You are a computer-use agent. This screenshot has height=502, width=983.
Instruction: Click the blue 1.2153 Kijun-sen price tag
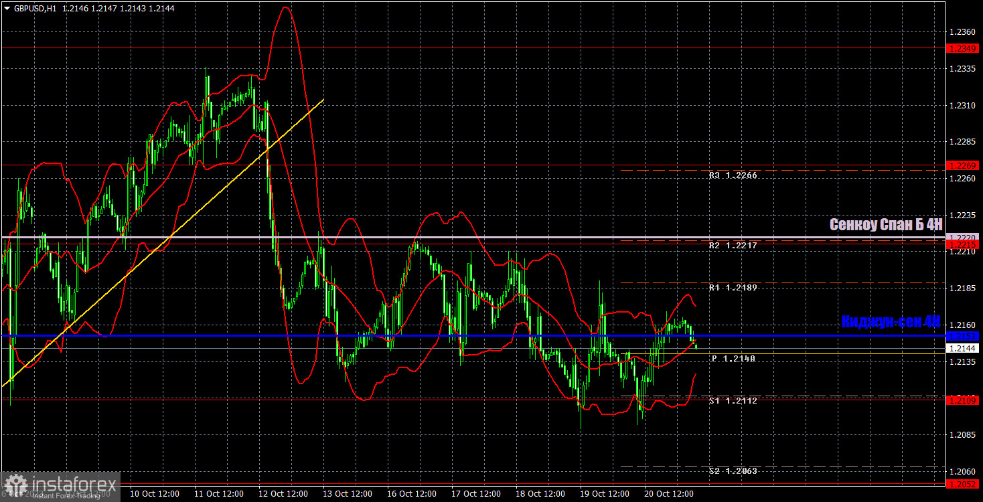[x=963, y=335]
